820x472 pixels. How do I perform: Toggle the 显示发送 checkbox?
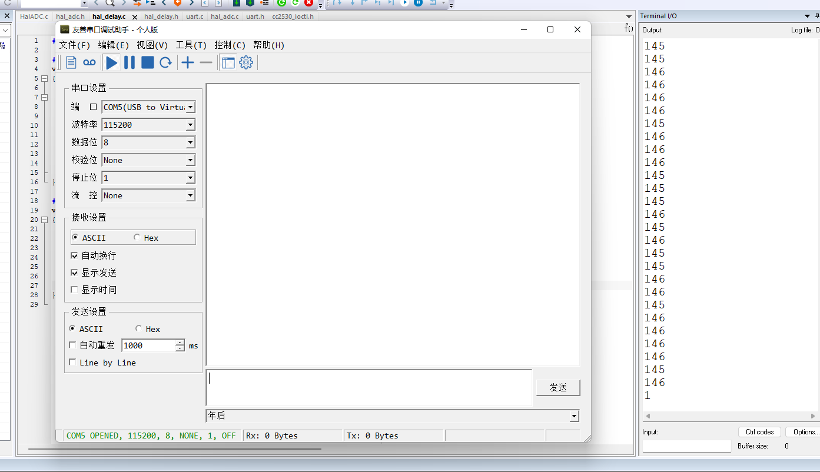click(x=74, y=272)
